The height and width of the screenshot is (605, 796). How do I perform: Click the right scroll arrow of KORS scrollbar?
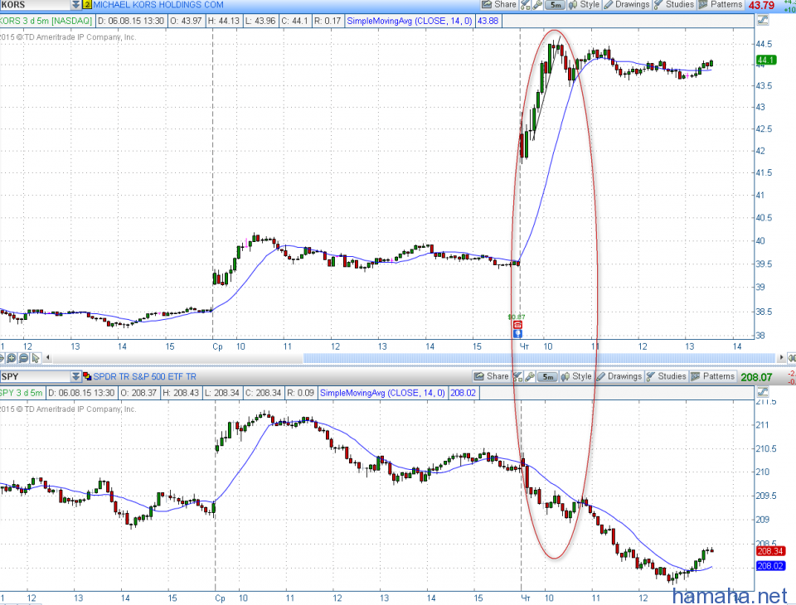781,358
